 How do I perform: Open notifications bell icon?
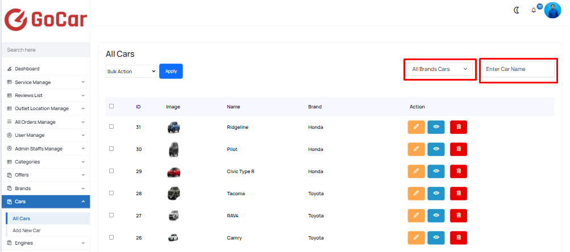coord(534,11)
